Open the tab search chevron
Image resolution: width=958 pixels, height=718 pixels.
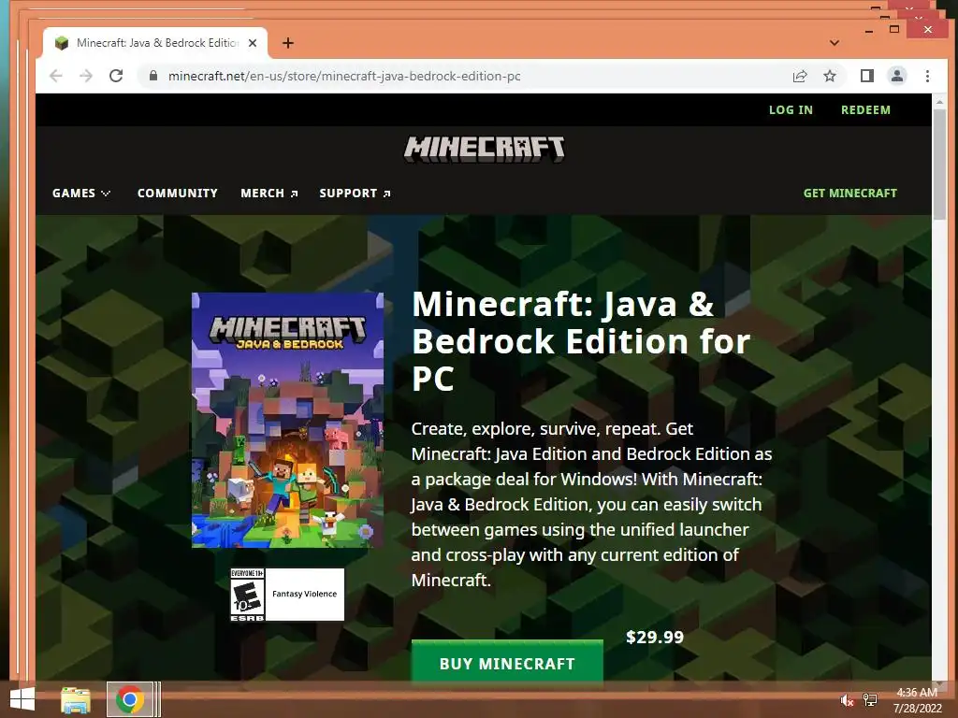[835, 43]
